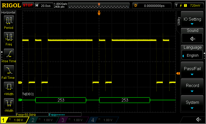206x124 pixels.
Task: Open the Record submenu
Action: 192,86
